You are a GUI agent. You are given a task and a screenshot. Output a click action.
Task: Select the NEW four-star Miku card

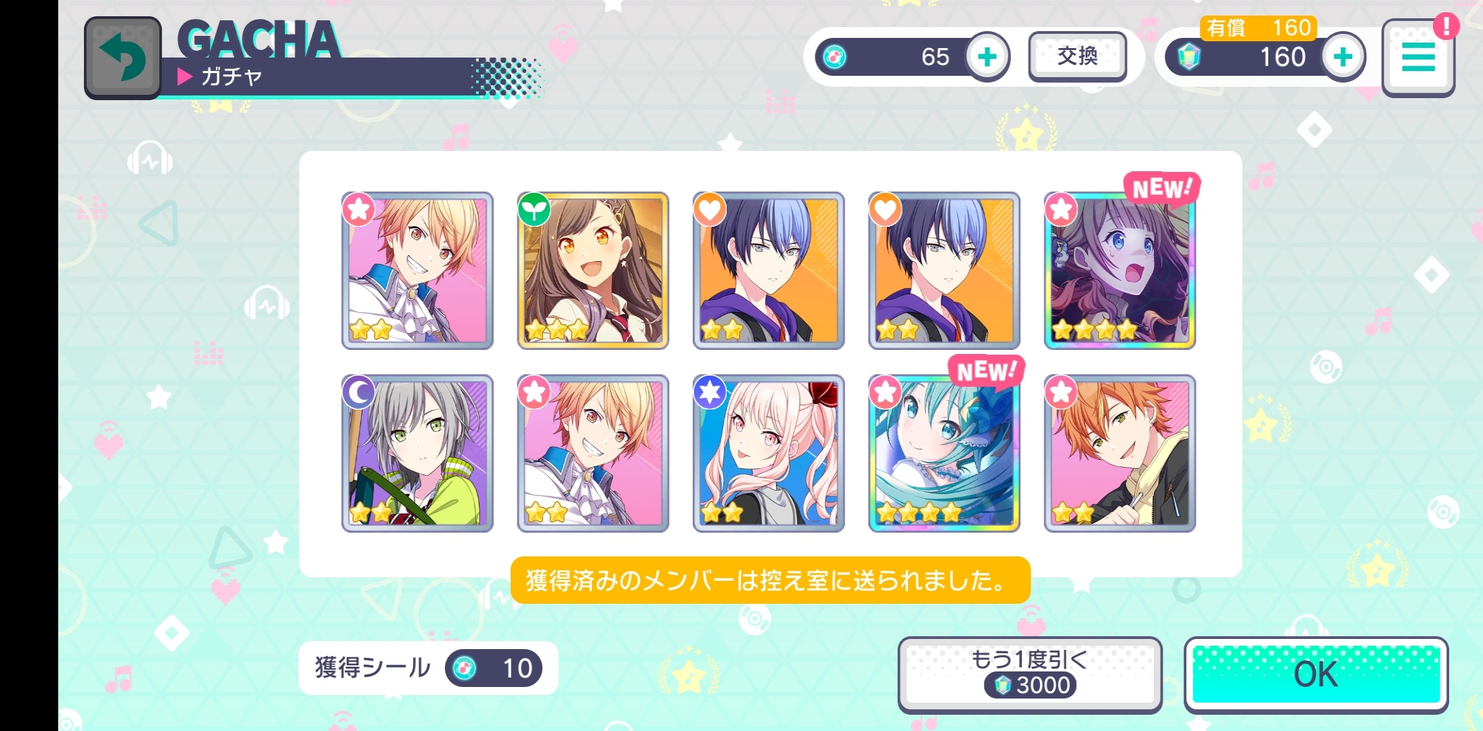[x=944, y=453]
